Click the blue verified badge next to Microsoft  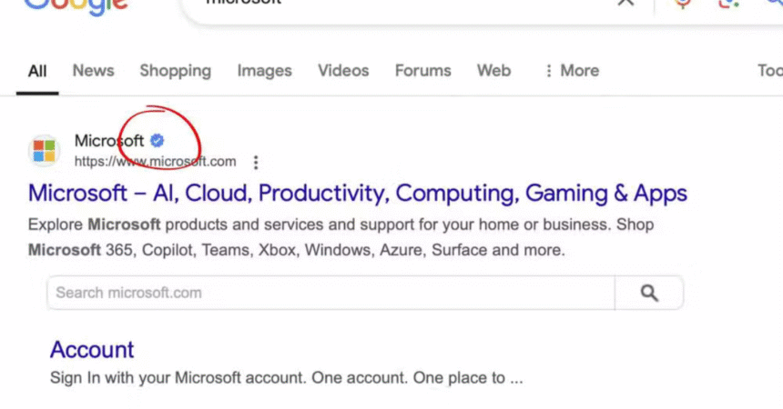pyautogui.click(x=158, y=141)
